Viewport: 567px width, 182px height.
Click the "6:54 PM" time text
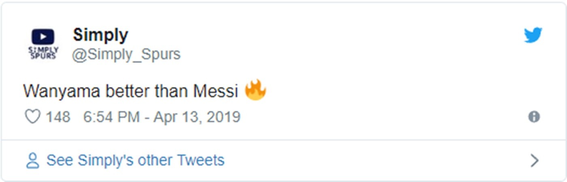coord(111,117)
